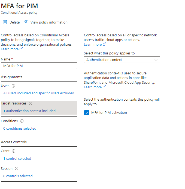Click the Name input field
The image size is (185, 189).
[39, 66]
